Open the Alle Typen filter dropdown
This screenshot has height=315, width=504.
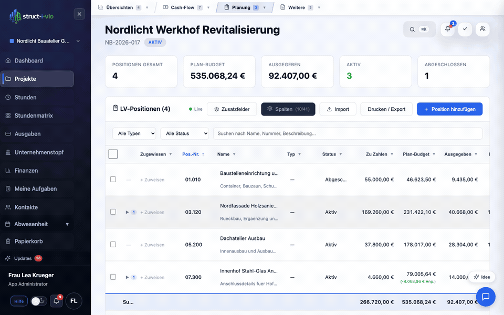coord(134,134)
